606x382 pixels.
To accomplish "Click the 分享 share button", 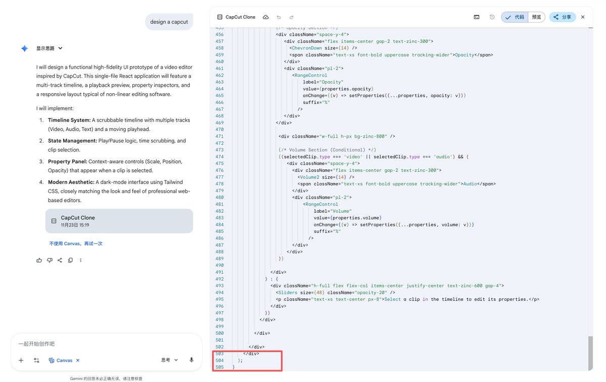I will [x=562, y=17].
